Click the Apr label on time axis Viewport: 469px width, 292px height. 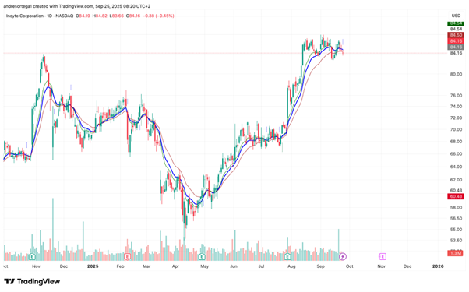click(175, 266)
